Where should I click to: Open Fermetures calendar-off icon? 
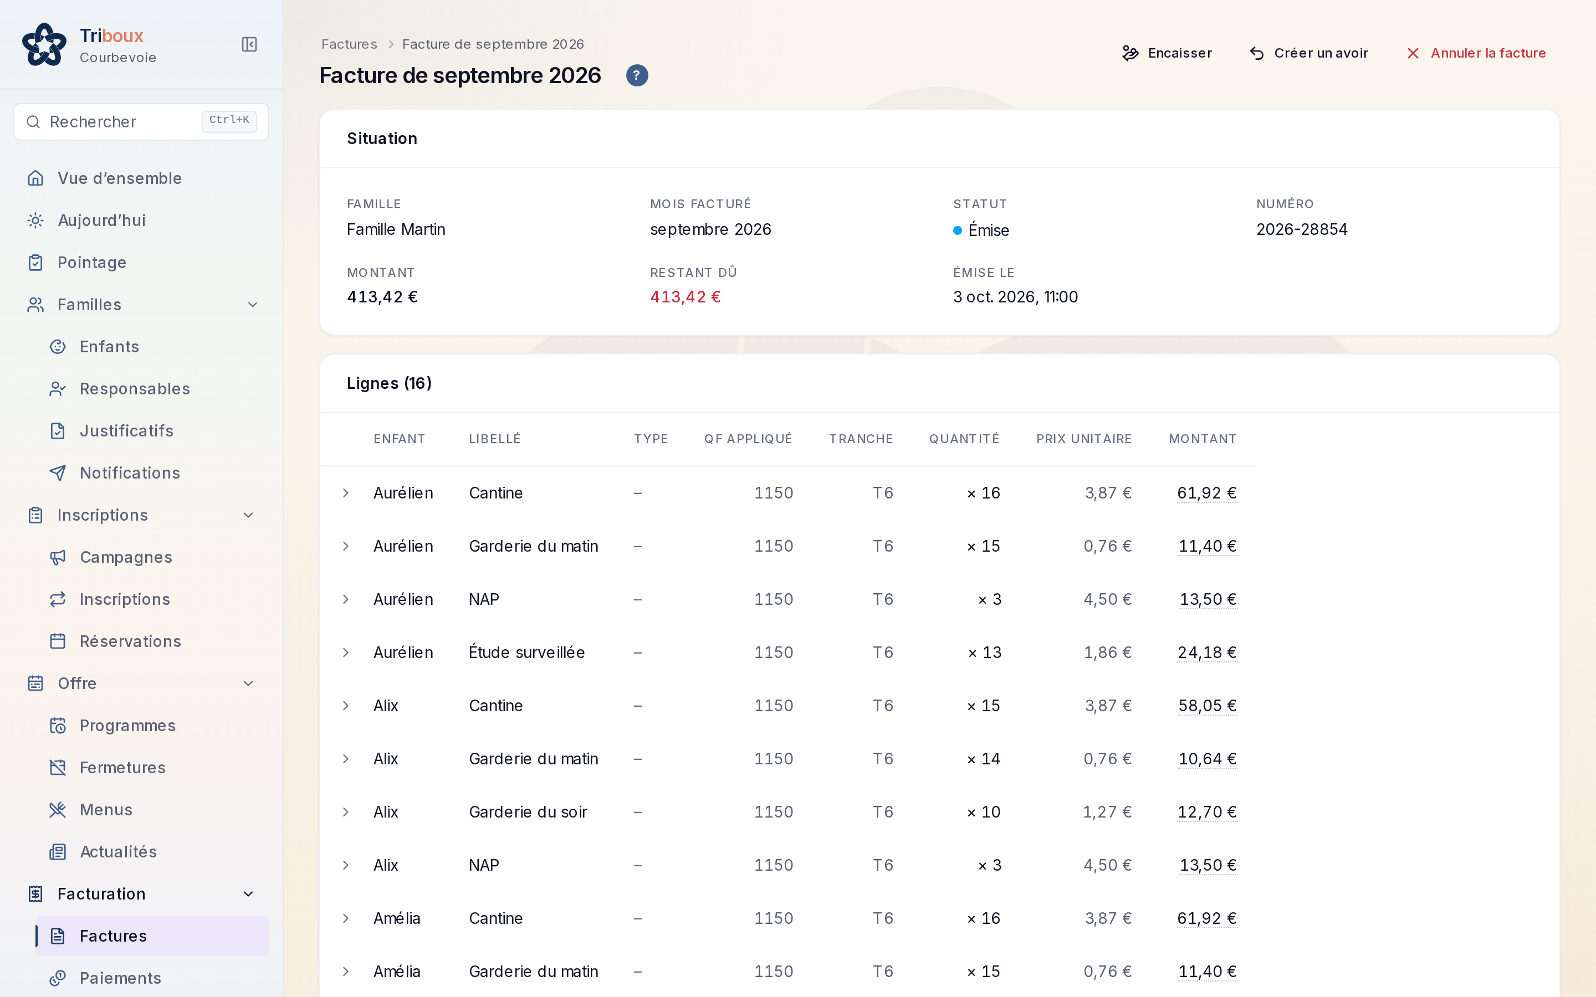(x=58, y=768)
